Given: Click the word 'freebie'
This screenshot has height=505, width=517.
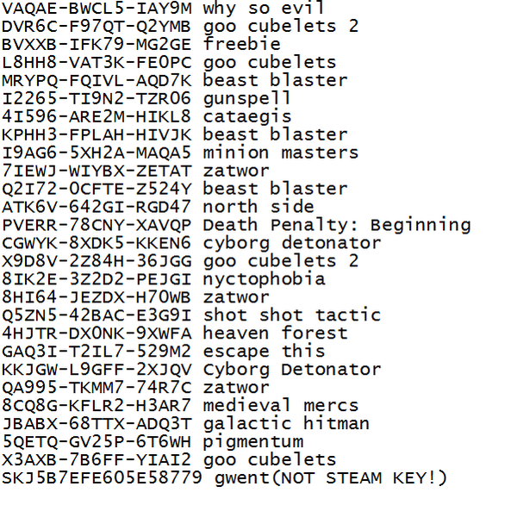Looking at the screenshot, I should click(241, 44).
